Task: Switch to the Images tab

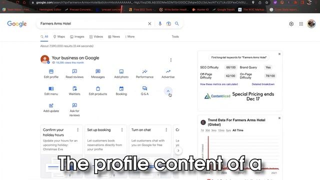Action: click(x=77, y=36)
